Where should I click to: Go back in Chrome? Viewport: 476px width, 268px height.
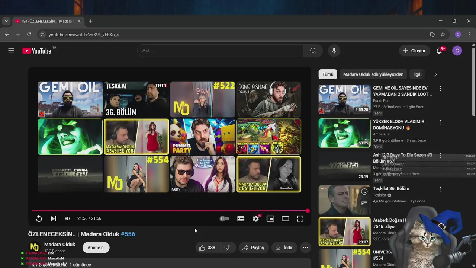pos(7,34)
